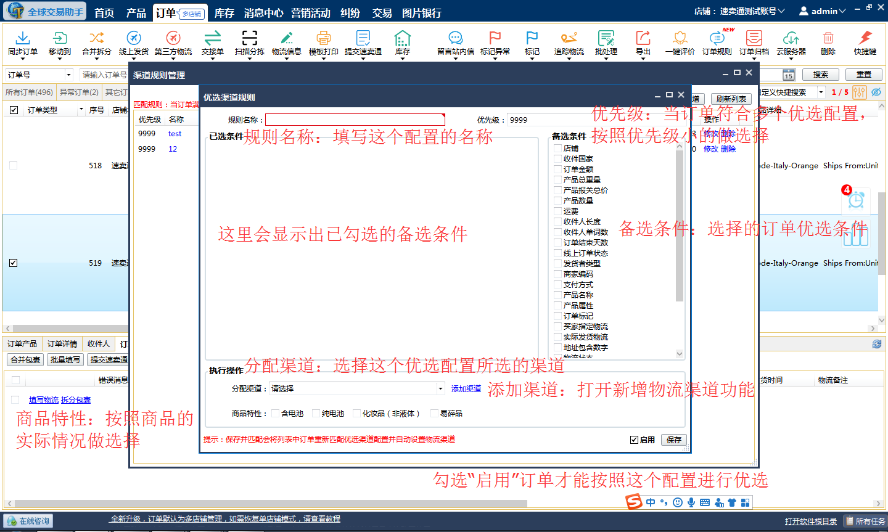Open the 移动到 move-to toolbar icon
The image size is (888, 532).
(60, 38)
